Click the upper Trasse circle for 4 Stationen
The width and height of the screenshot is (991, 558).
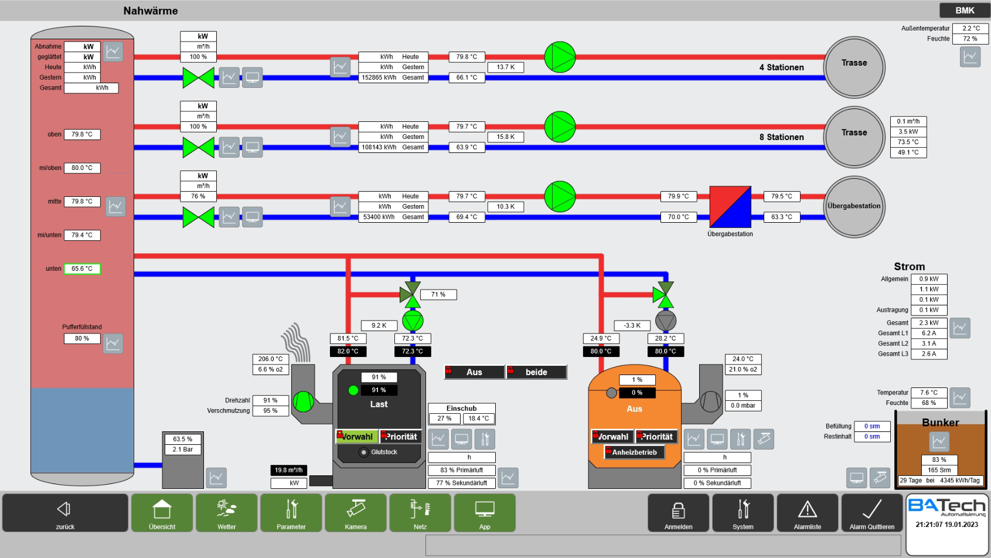coord(854,67)
